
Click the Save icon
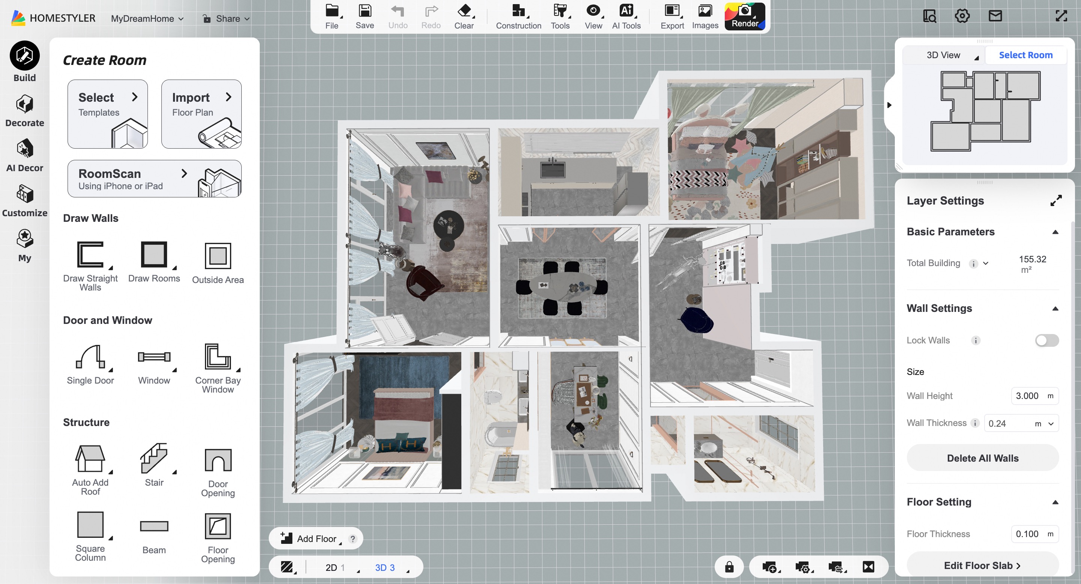[x=365, y=11]
